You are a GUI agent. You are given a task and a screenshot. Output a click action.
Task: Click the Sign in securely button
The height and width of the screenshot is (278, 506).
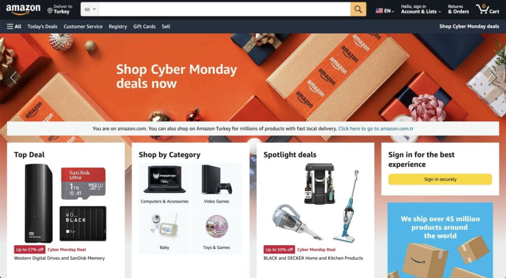[x=440, y=179]
